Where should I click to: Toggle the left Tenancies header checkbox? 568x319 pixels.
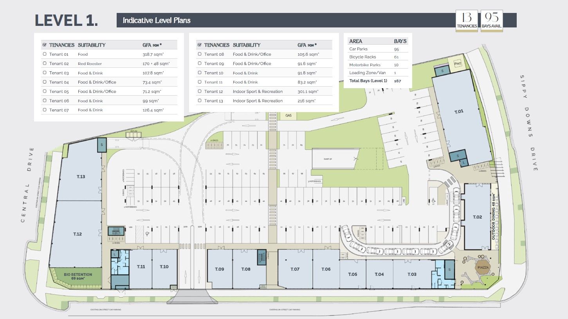pyautogui.click(x=44, y=45)
